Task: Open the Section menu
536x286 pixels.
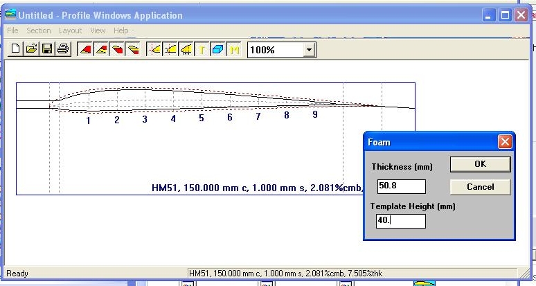Action: [x=39, y=30]
